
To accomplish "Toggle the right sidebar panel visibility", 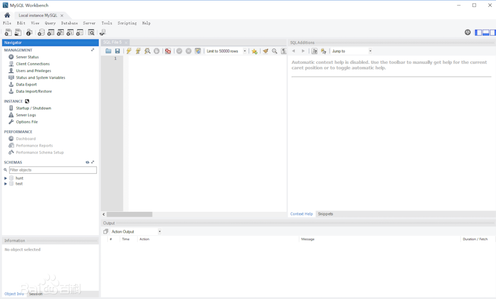I will pos(493,32).
